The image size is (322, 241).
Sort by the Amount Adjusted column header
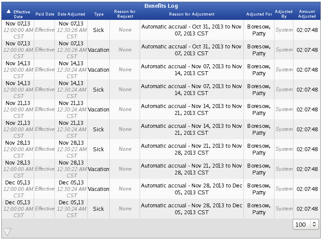307,14
